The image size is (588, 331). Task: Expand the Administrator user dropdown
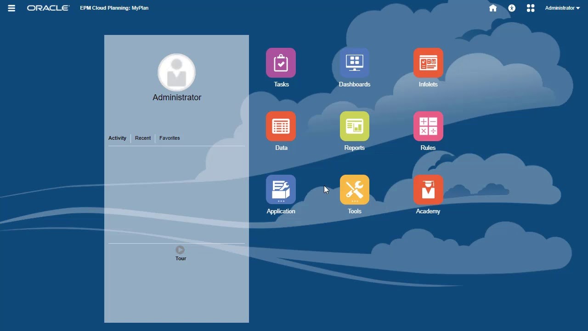click(x=562, y=8)
